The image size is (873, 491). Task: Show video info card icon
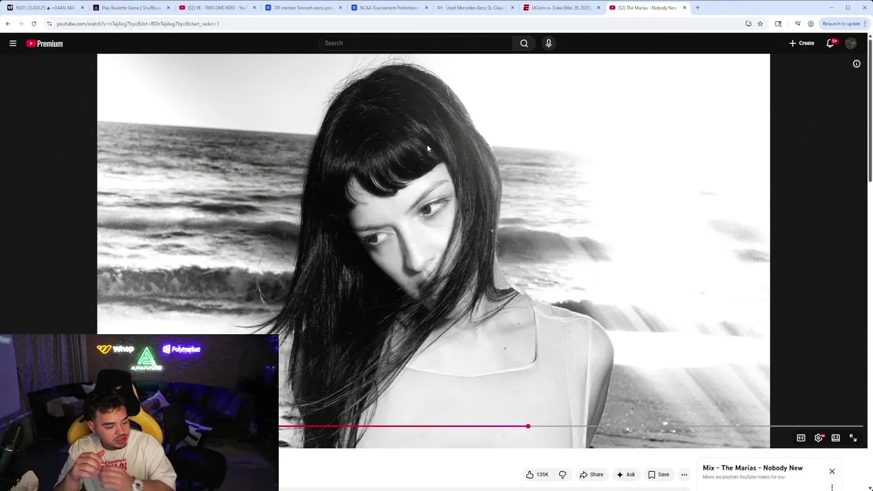857,63
